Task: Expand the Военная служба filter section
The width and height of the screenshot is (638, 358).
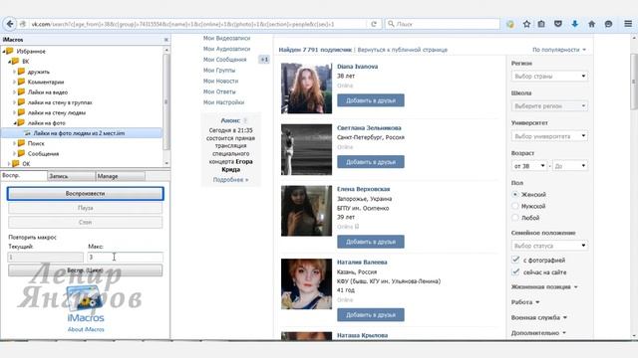Action: coord(538,317)
